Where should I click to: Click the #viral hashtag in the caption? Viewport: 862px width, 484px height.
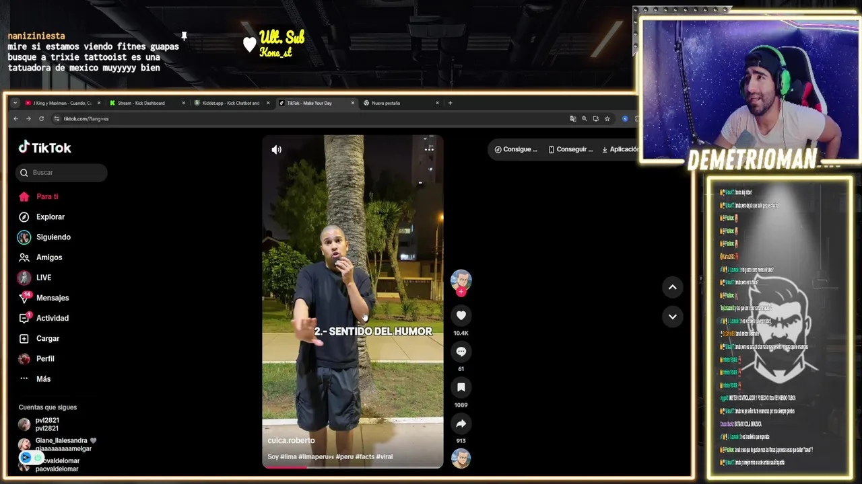click(384, 456)
